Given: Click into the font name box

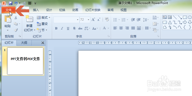Looking at the screenshot, I should [x=65, y=20].
